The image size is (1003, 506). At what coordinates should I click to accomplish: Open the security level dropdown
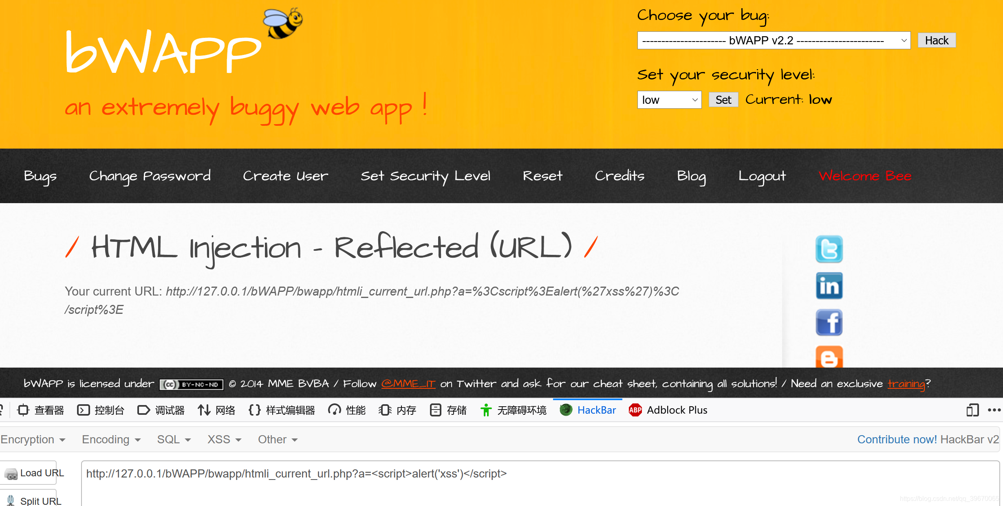coord(669,100)
